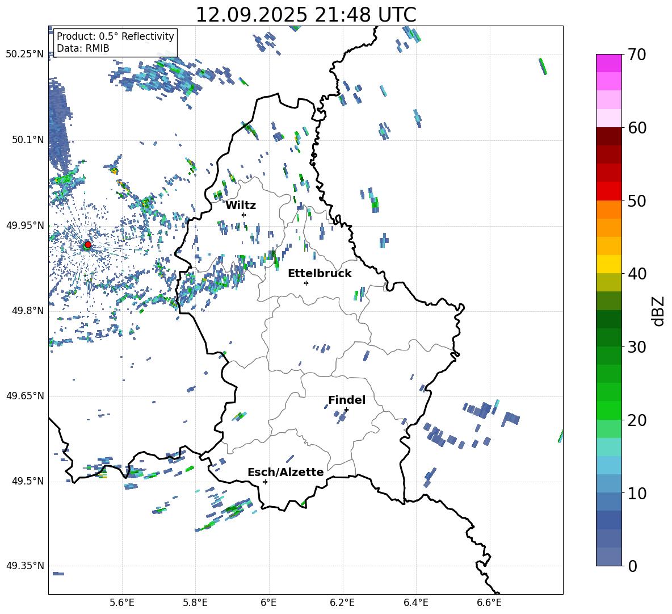The image size is (672, 614).
Task: Click the colorbar tick label 50
Action: (x=637, y=201)
